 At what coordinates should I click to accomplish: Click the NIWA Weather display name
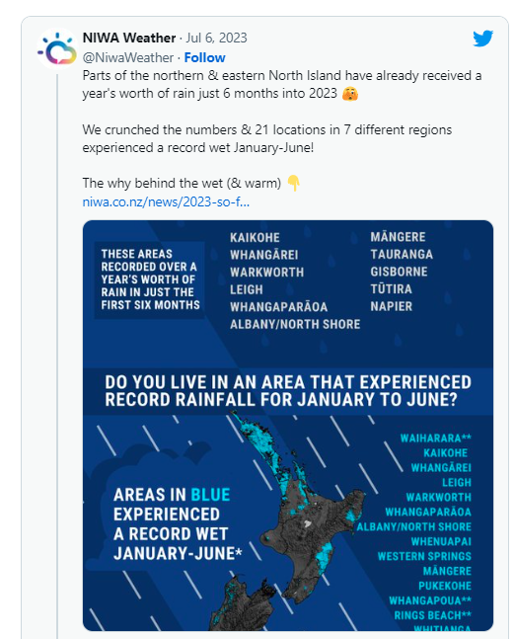(x=129, y=38)
